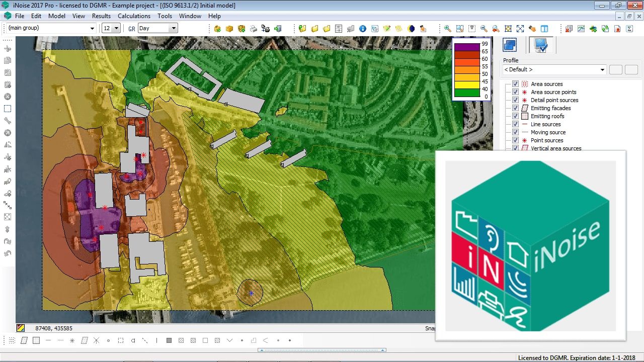The image size is (644, 362).
Task: Click the green 0 legend color swatch
Action: (467, 93)
